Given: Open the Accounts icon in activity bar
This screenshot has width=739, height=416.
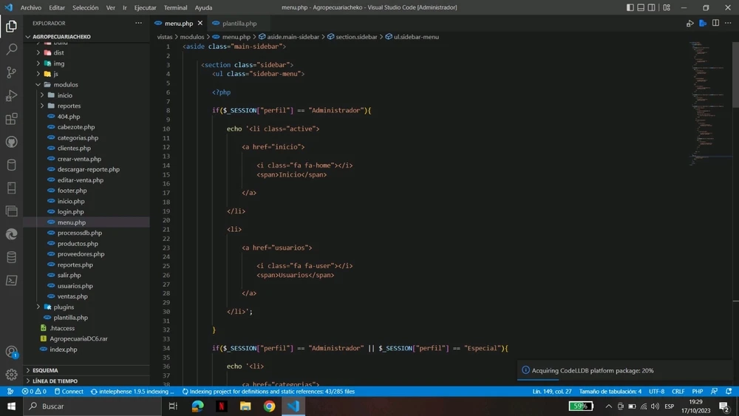Looking at the screenshot, I should pos(11,352).
